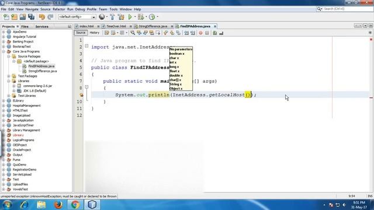Screen dimensions: 374x210
Task: Expand the Test Libraries node
Action: pyautogui.click(x=9, y=96)
